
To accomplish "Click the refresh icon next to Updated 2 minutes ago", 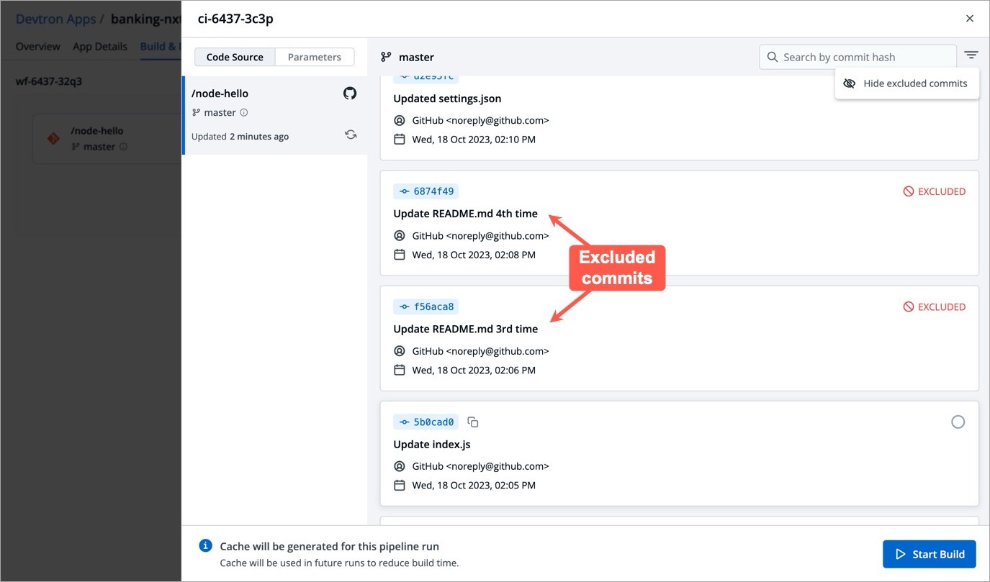I will (x=351, y=135).
